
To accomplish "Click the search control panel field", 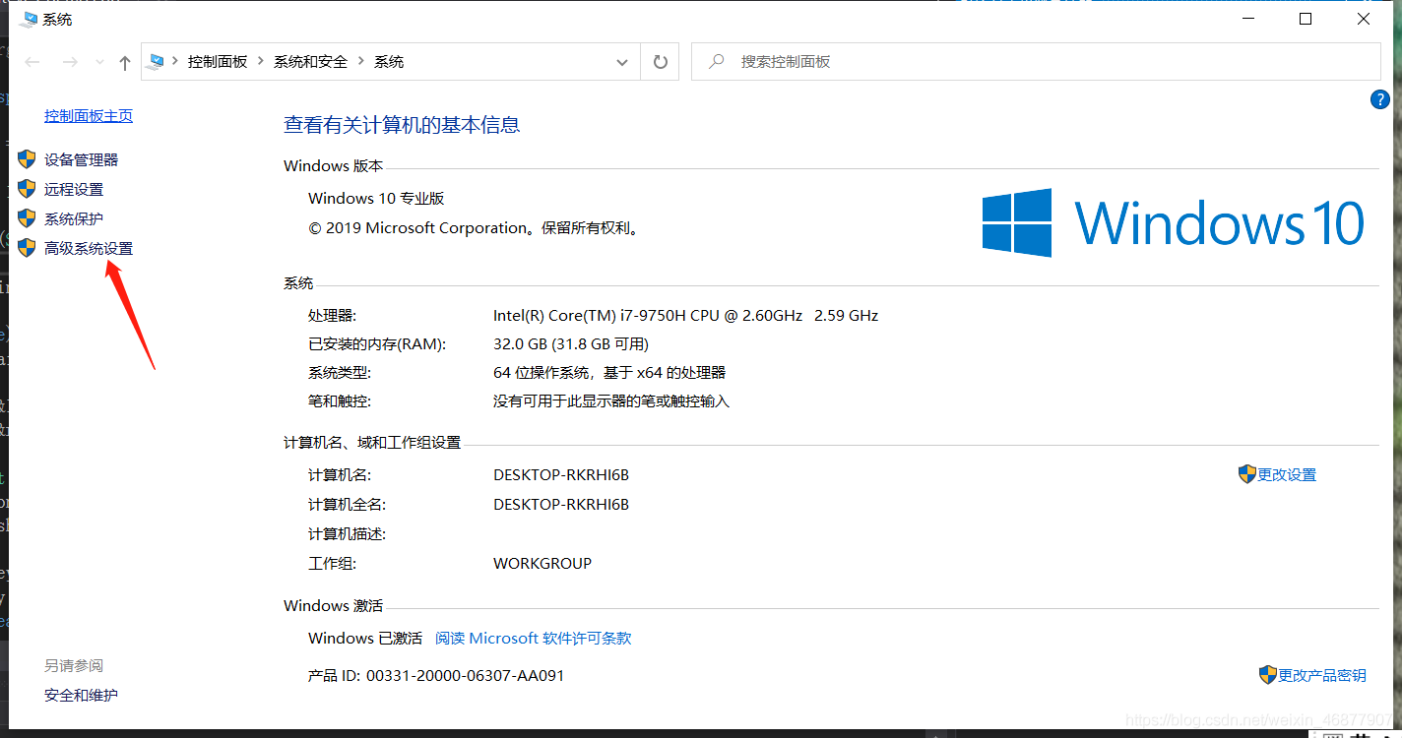I will tap(1036, 62).
